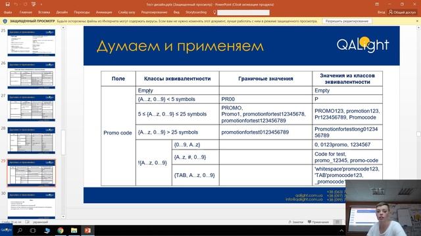
Task: Click the Protected View shield icon
Action: 5,21
